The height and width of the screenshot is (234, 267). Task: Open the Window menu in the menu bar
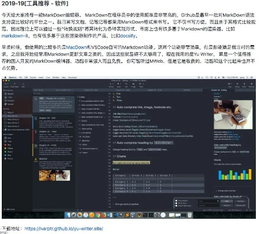56,77
